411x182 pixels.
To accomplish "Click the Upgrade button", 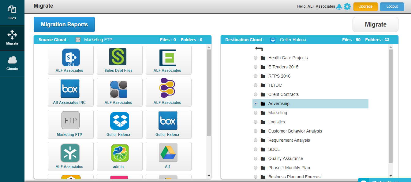I will point(365,6).
